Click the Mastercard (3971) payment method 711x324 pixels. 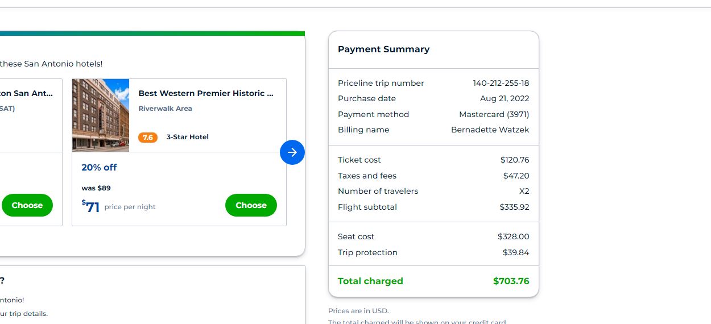[x=494, y=114]
